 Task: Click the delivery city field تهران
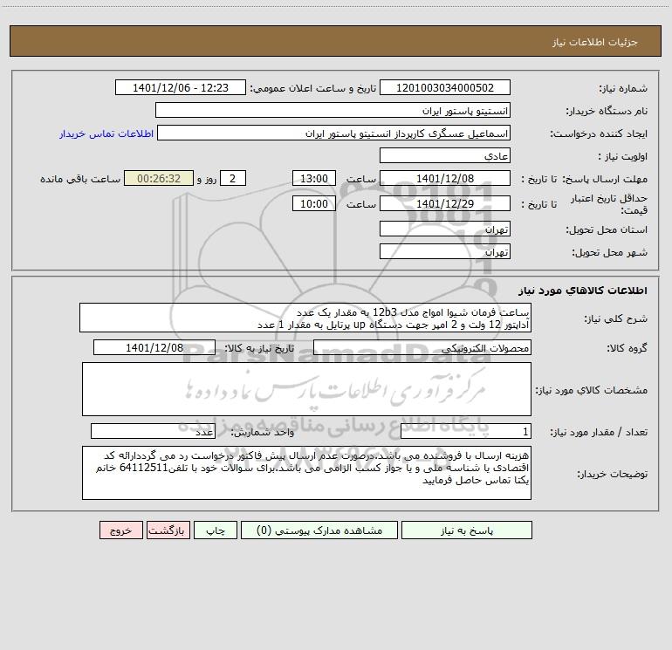[445, 251]
